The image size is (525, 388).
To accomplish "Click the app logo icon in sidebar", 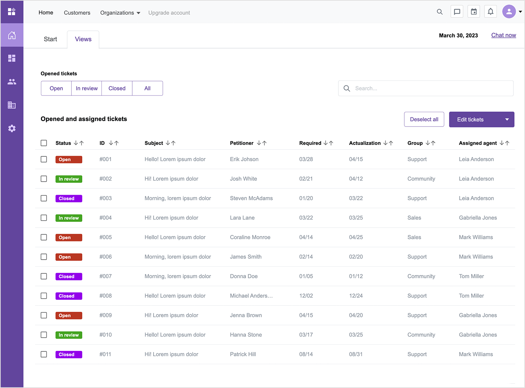I will (x=12, y=12).
